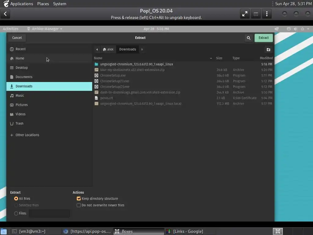Click Downloads path bar button
Screen dimensions: 313x235
click(x=127, y=49)
